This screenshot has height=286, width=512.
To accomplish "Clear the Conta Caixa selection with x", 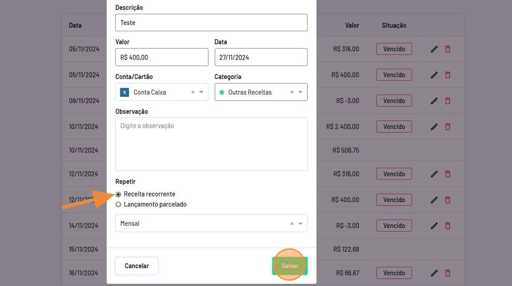I will [193, 92].
